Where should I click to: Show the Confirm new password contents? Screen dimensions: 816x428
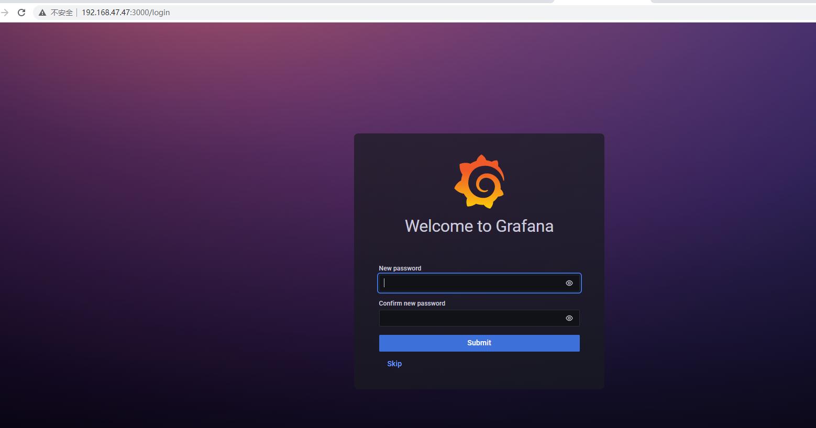(x=569, y=318)
